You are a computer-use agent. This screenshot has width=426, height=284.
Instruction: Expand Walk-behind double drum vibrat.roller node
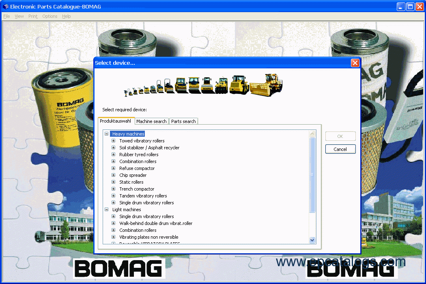click(x=114, y=223)
